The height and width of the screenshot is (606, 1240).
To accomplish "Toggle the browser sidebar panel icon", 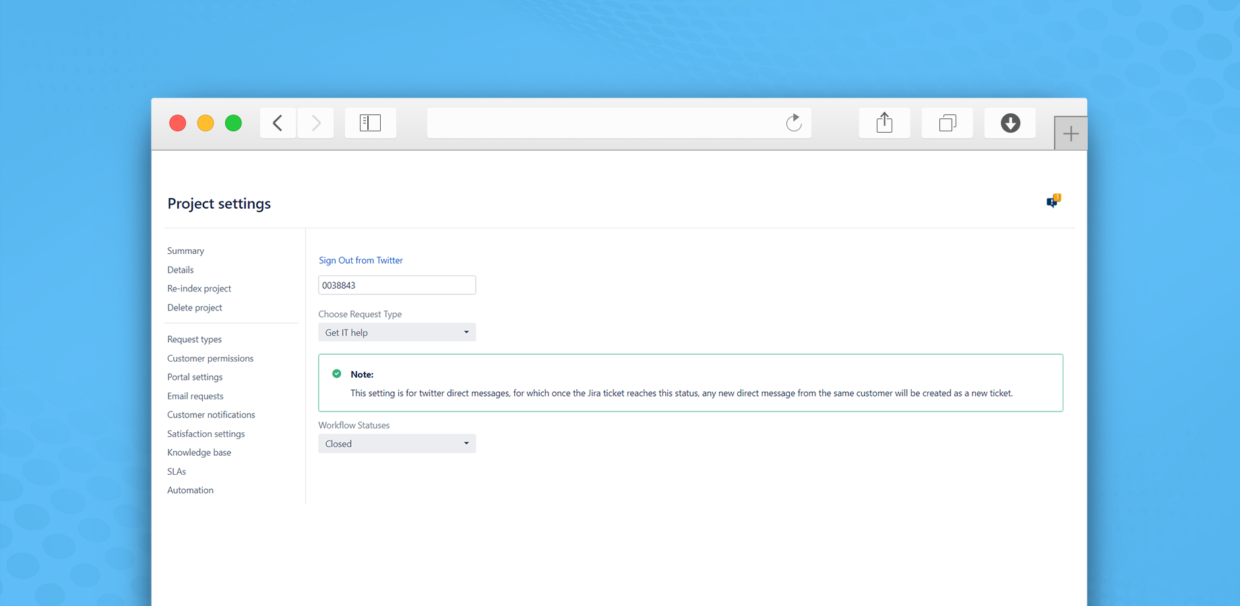I will tap(370, 123).
